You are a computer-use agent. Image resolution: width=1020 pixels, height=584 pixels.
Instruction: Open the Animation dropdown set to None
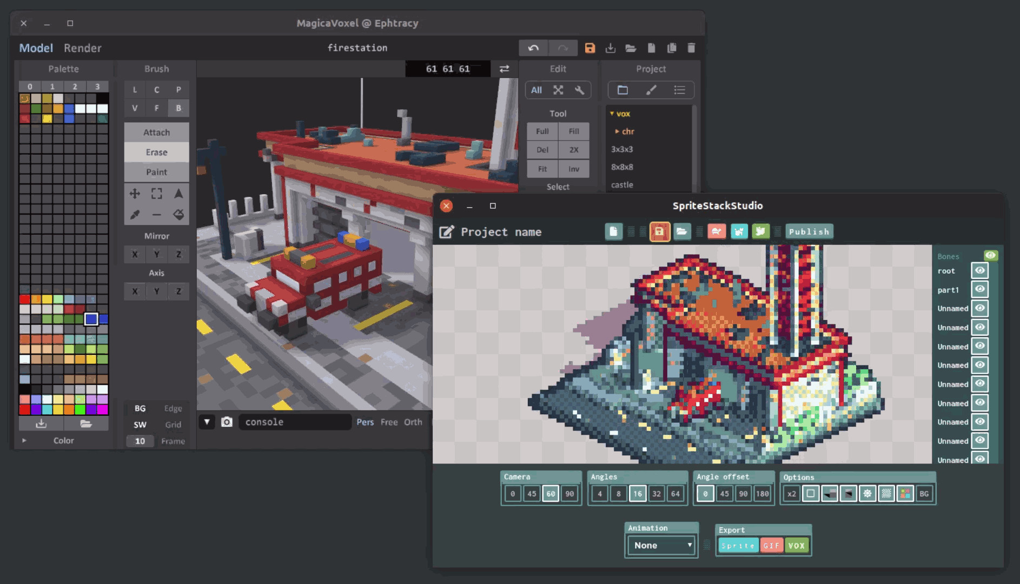pyautogui.click(x=660, y=545)
